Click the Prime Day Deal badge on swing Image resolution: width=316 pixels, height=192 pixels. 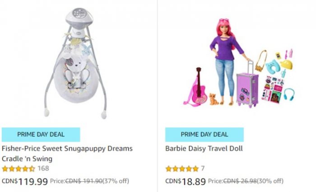pyautogui.click(x=41, y=135)
